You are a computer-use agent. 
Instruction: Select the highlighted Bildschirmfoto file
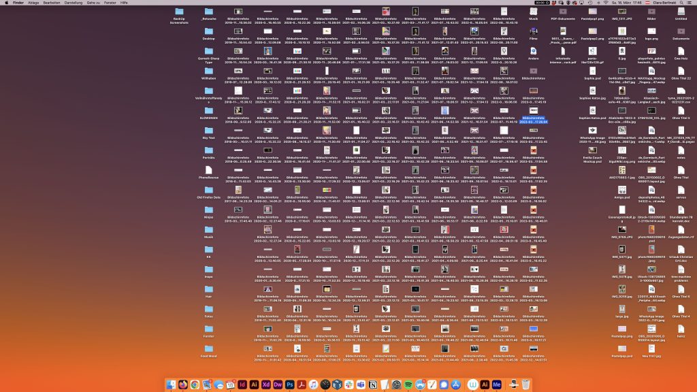click(534, 110)
